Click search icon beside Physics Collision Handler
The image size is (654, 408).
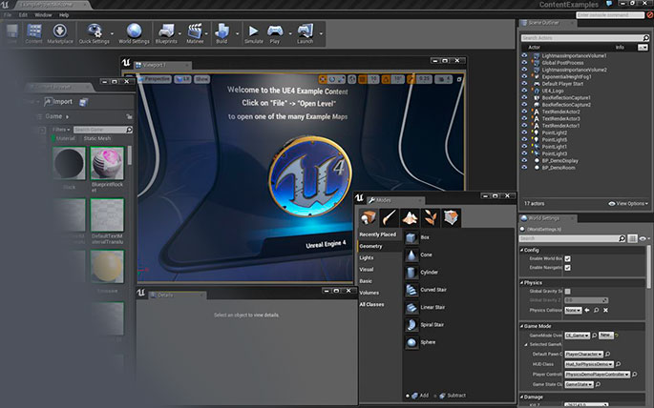pyautogui.click(x=597, y=310)
